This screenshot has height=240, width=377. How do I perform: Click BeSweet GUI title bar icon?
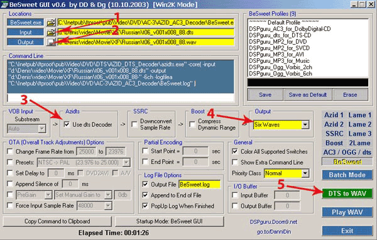pyautogui.click(x=4, y=4)
